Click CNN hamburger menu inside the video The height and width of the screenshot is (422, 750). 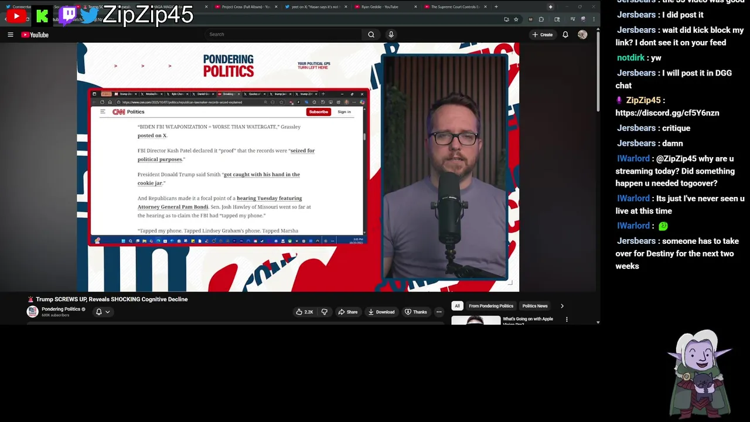pos(103,112)
